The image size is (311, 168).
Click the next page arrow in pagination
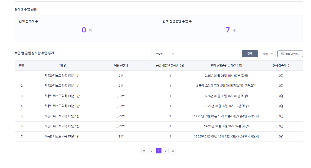(x=166, y=151)
